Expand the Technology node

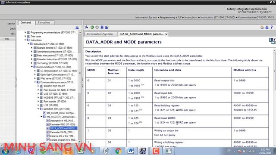click(32, 63)
